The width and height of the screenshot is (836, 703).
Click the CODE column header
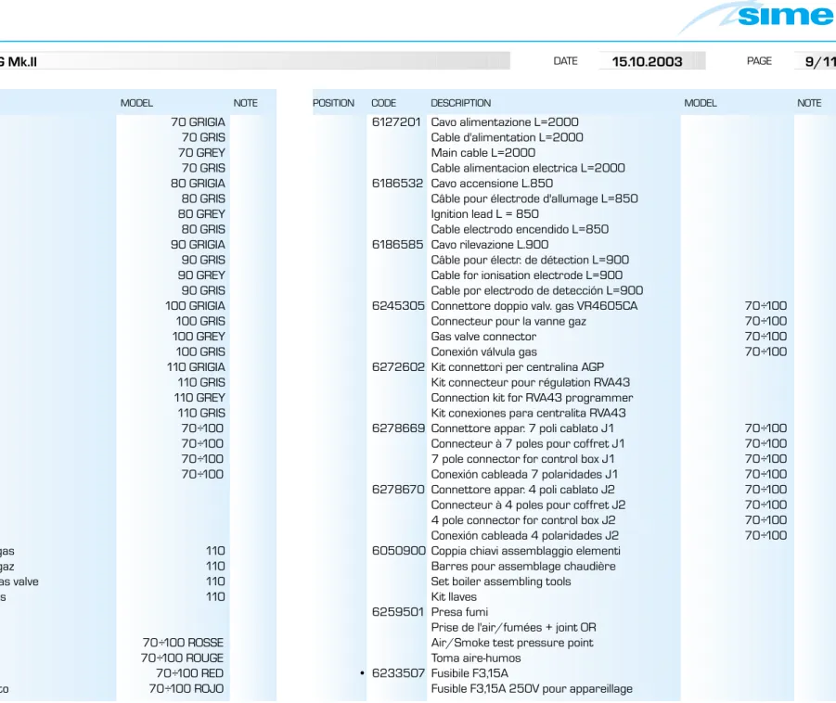click(383, 103)
